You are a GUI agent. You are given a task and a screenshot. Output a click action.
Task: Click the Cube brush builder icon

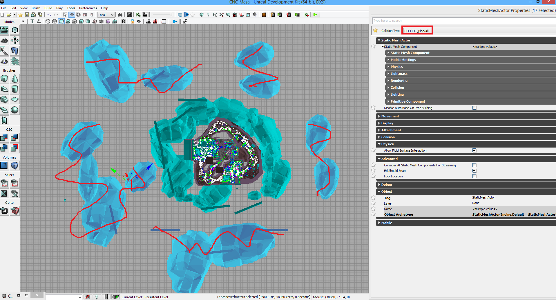point(4,79)
